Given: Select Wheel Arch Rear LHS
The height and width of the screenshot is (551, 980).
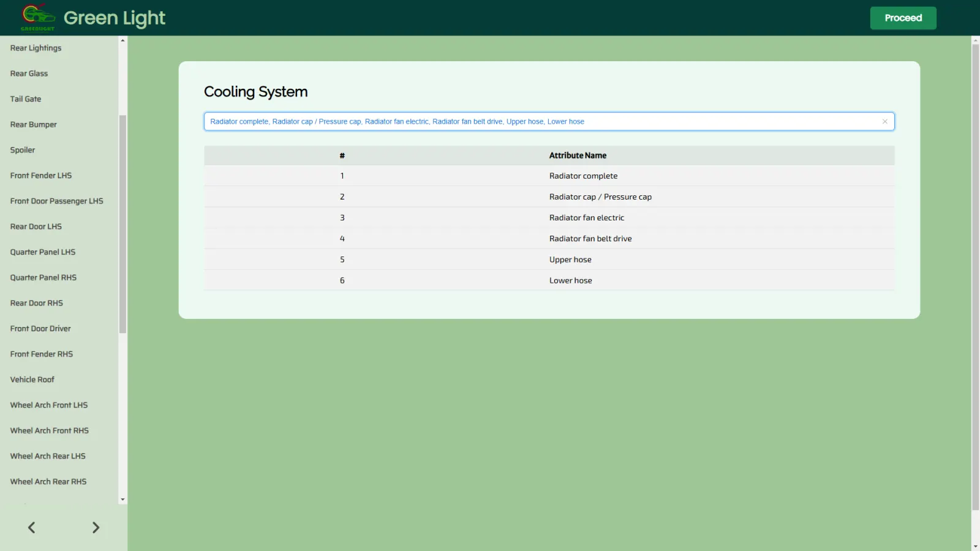Looking at the screenshot, I should (48, 456).
